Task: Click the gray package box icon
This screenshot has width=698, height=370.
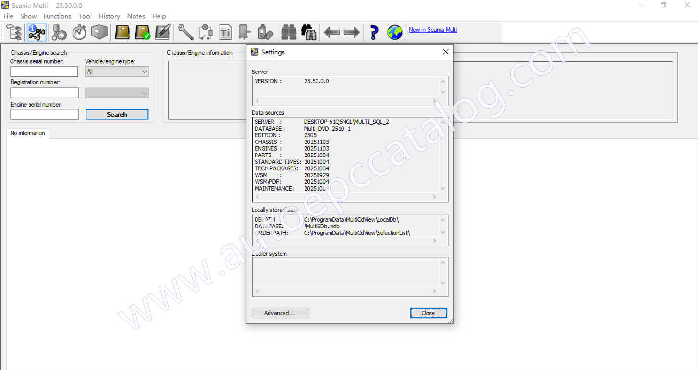Action: pos(99,33)
